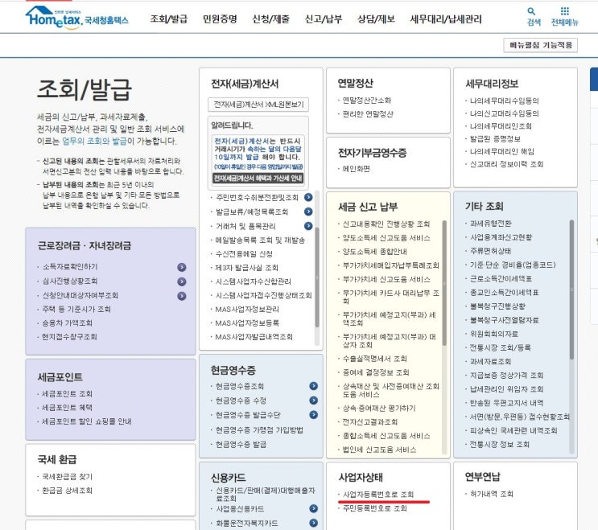Click the 세금 신고 납부 list scrollbar
The image size is (598, 530).
pyautogui.click(x=444, y=283)
